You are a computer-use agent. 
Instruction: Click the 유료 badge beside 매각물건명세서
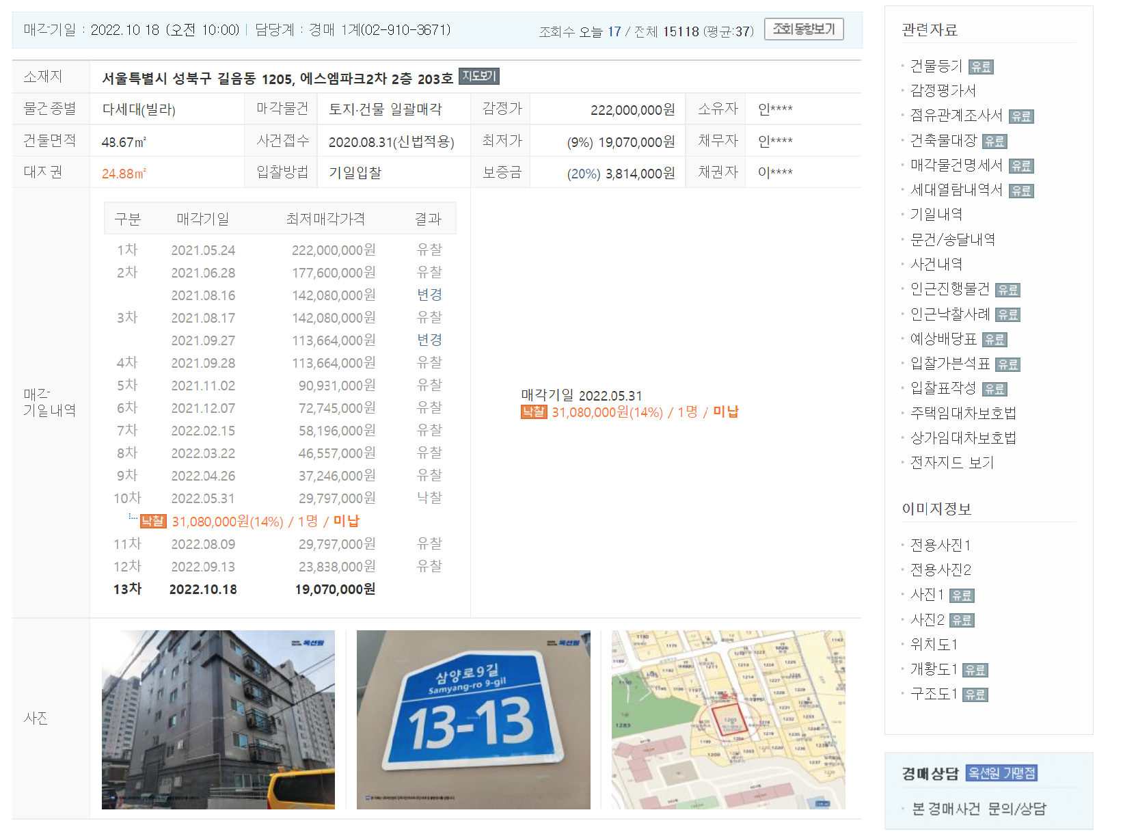1021,165
